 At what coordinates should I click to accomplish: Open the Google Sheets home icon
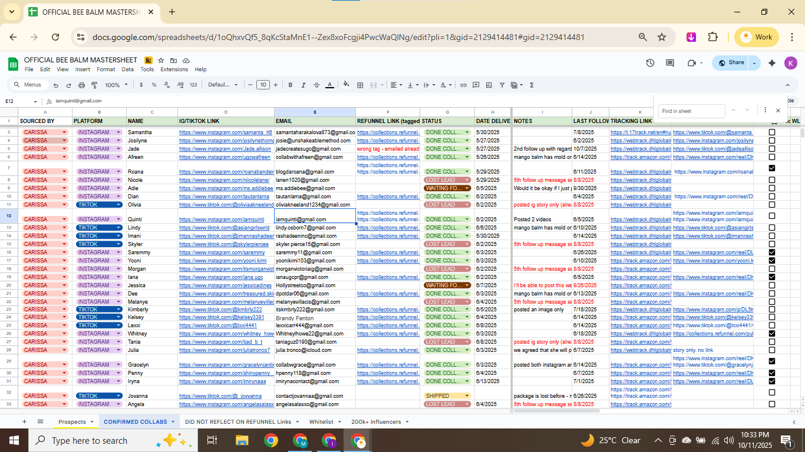pyautogui.click(x=12, y=64)
